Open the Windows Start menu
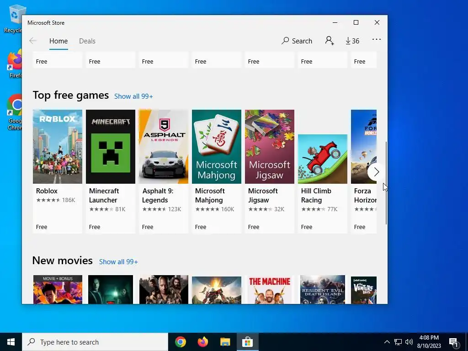Viewport: 468px width, 351px height. (11, 342)
